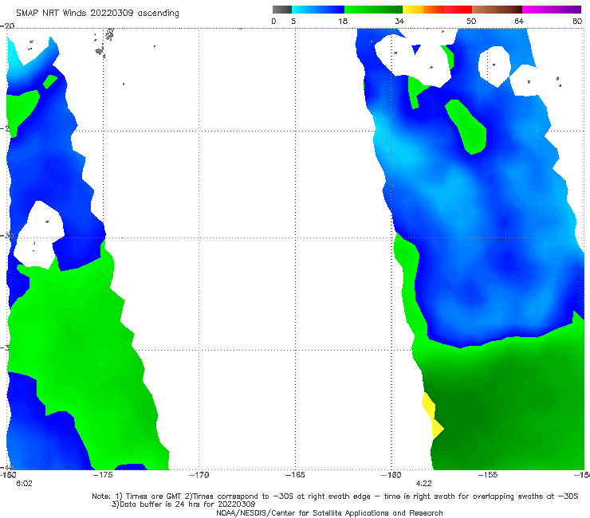This screenshot has width=590, height=518.
Task: Click the longitude label "-175"
Action: 104,475
